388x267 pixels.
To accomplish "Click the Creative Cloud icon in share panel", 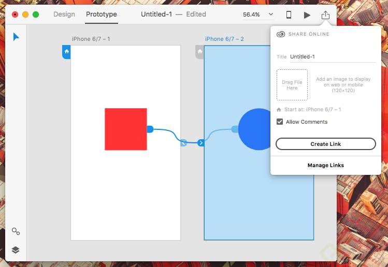I will click(x=281, y=34).
